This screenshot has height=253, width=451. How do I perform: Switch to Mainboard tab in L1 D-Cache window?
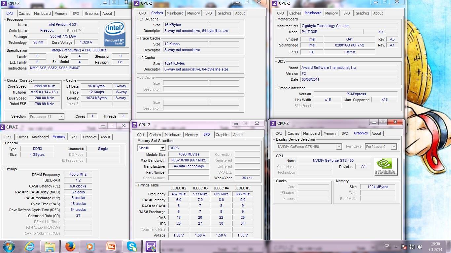(175, 13)
